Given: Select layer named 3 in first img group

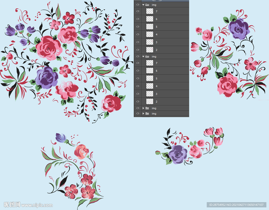Looking at the screenshot, I should click(x=157, y=42).
